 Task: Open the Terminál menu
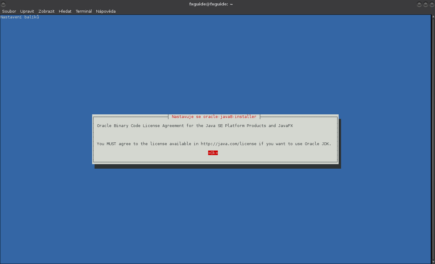84,11
